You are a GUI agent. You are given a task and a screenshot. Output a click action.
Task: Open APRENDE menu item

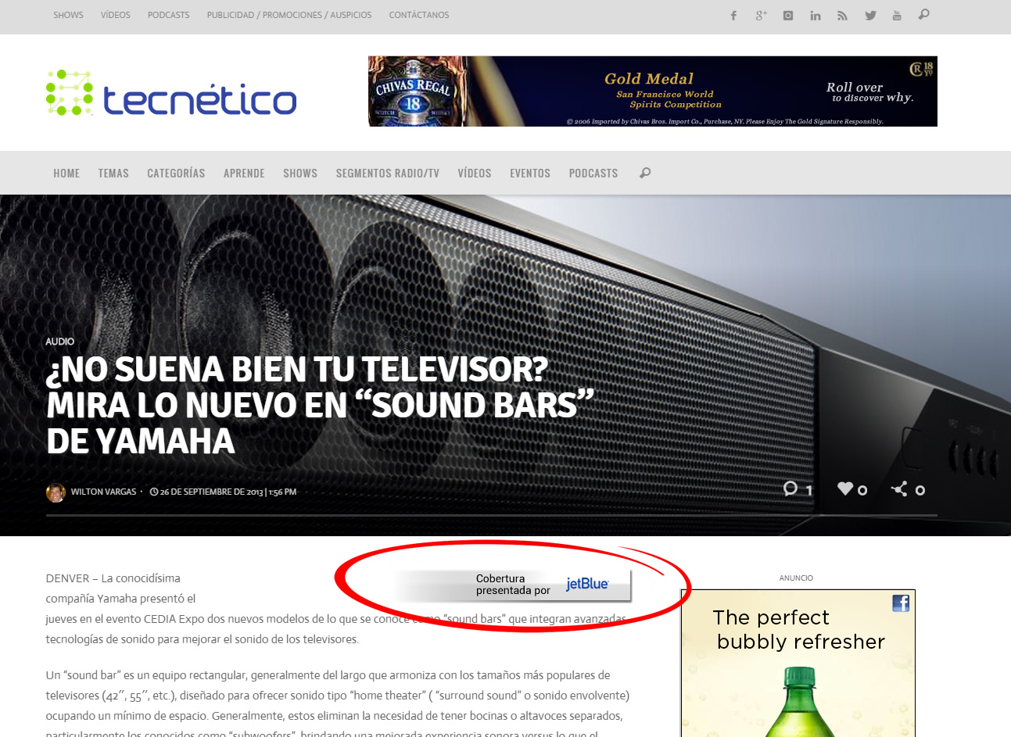[x=244, y=174]
